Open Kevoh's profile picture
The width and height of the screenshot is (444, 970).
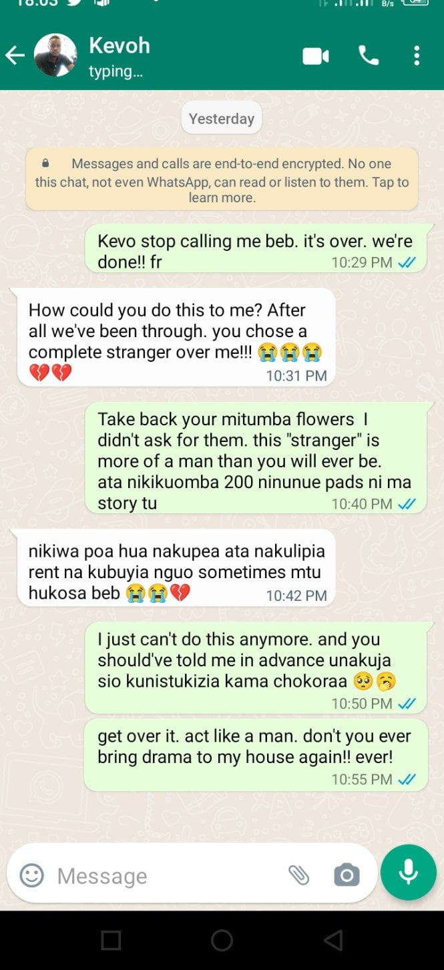(55, 55)
